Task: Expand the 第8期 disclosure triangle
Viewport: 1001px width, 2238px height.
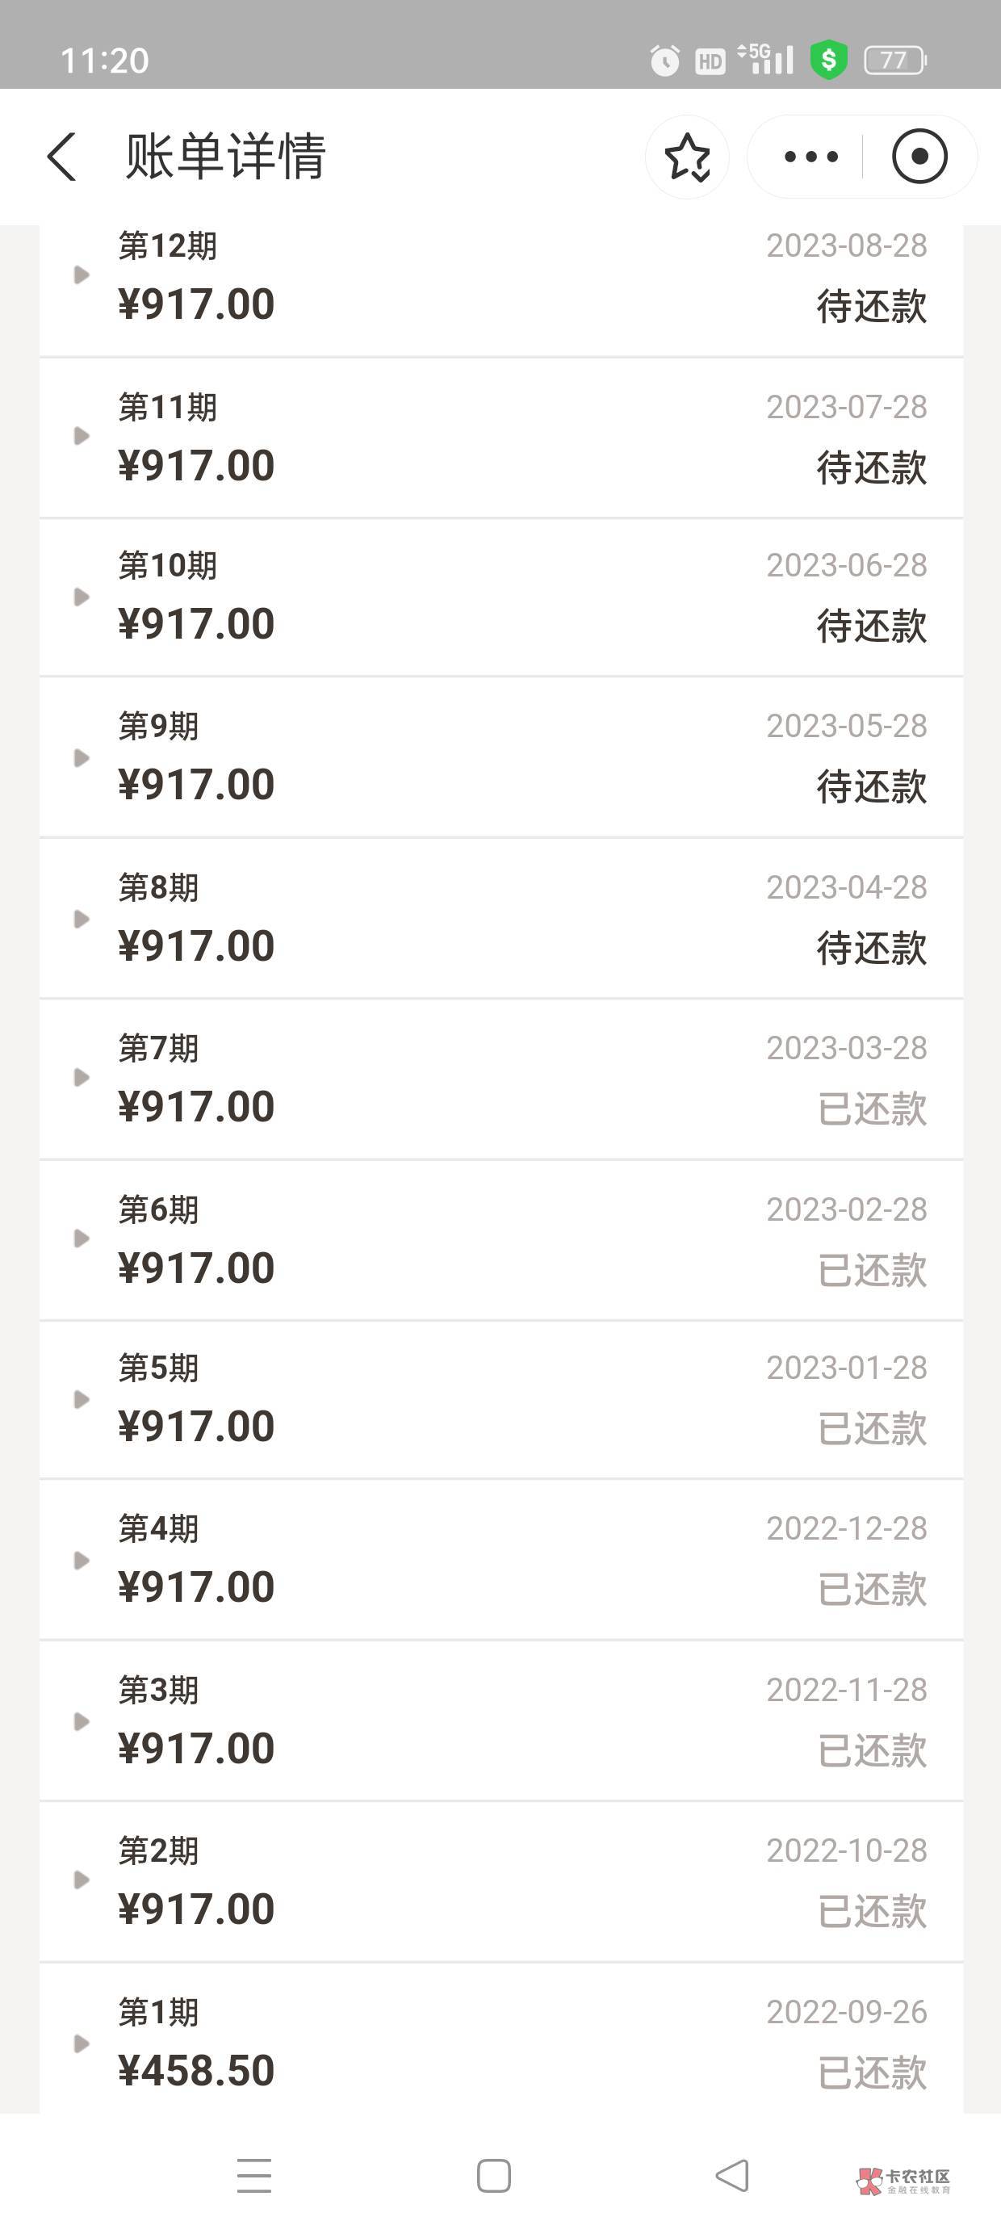Action: tap(82, 919)
